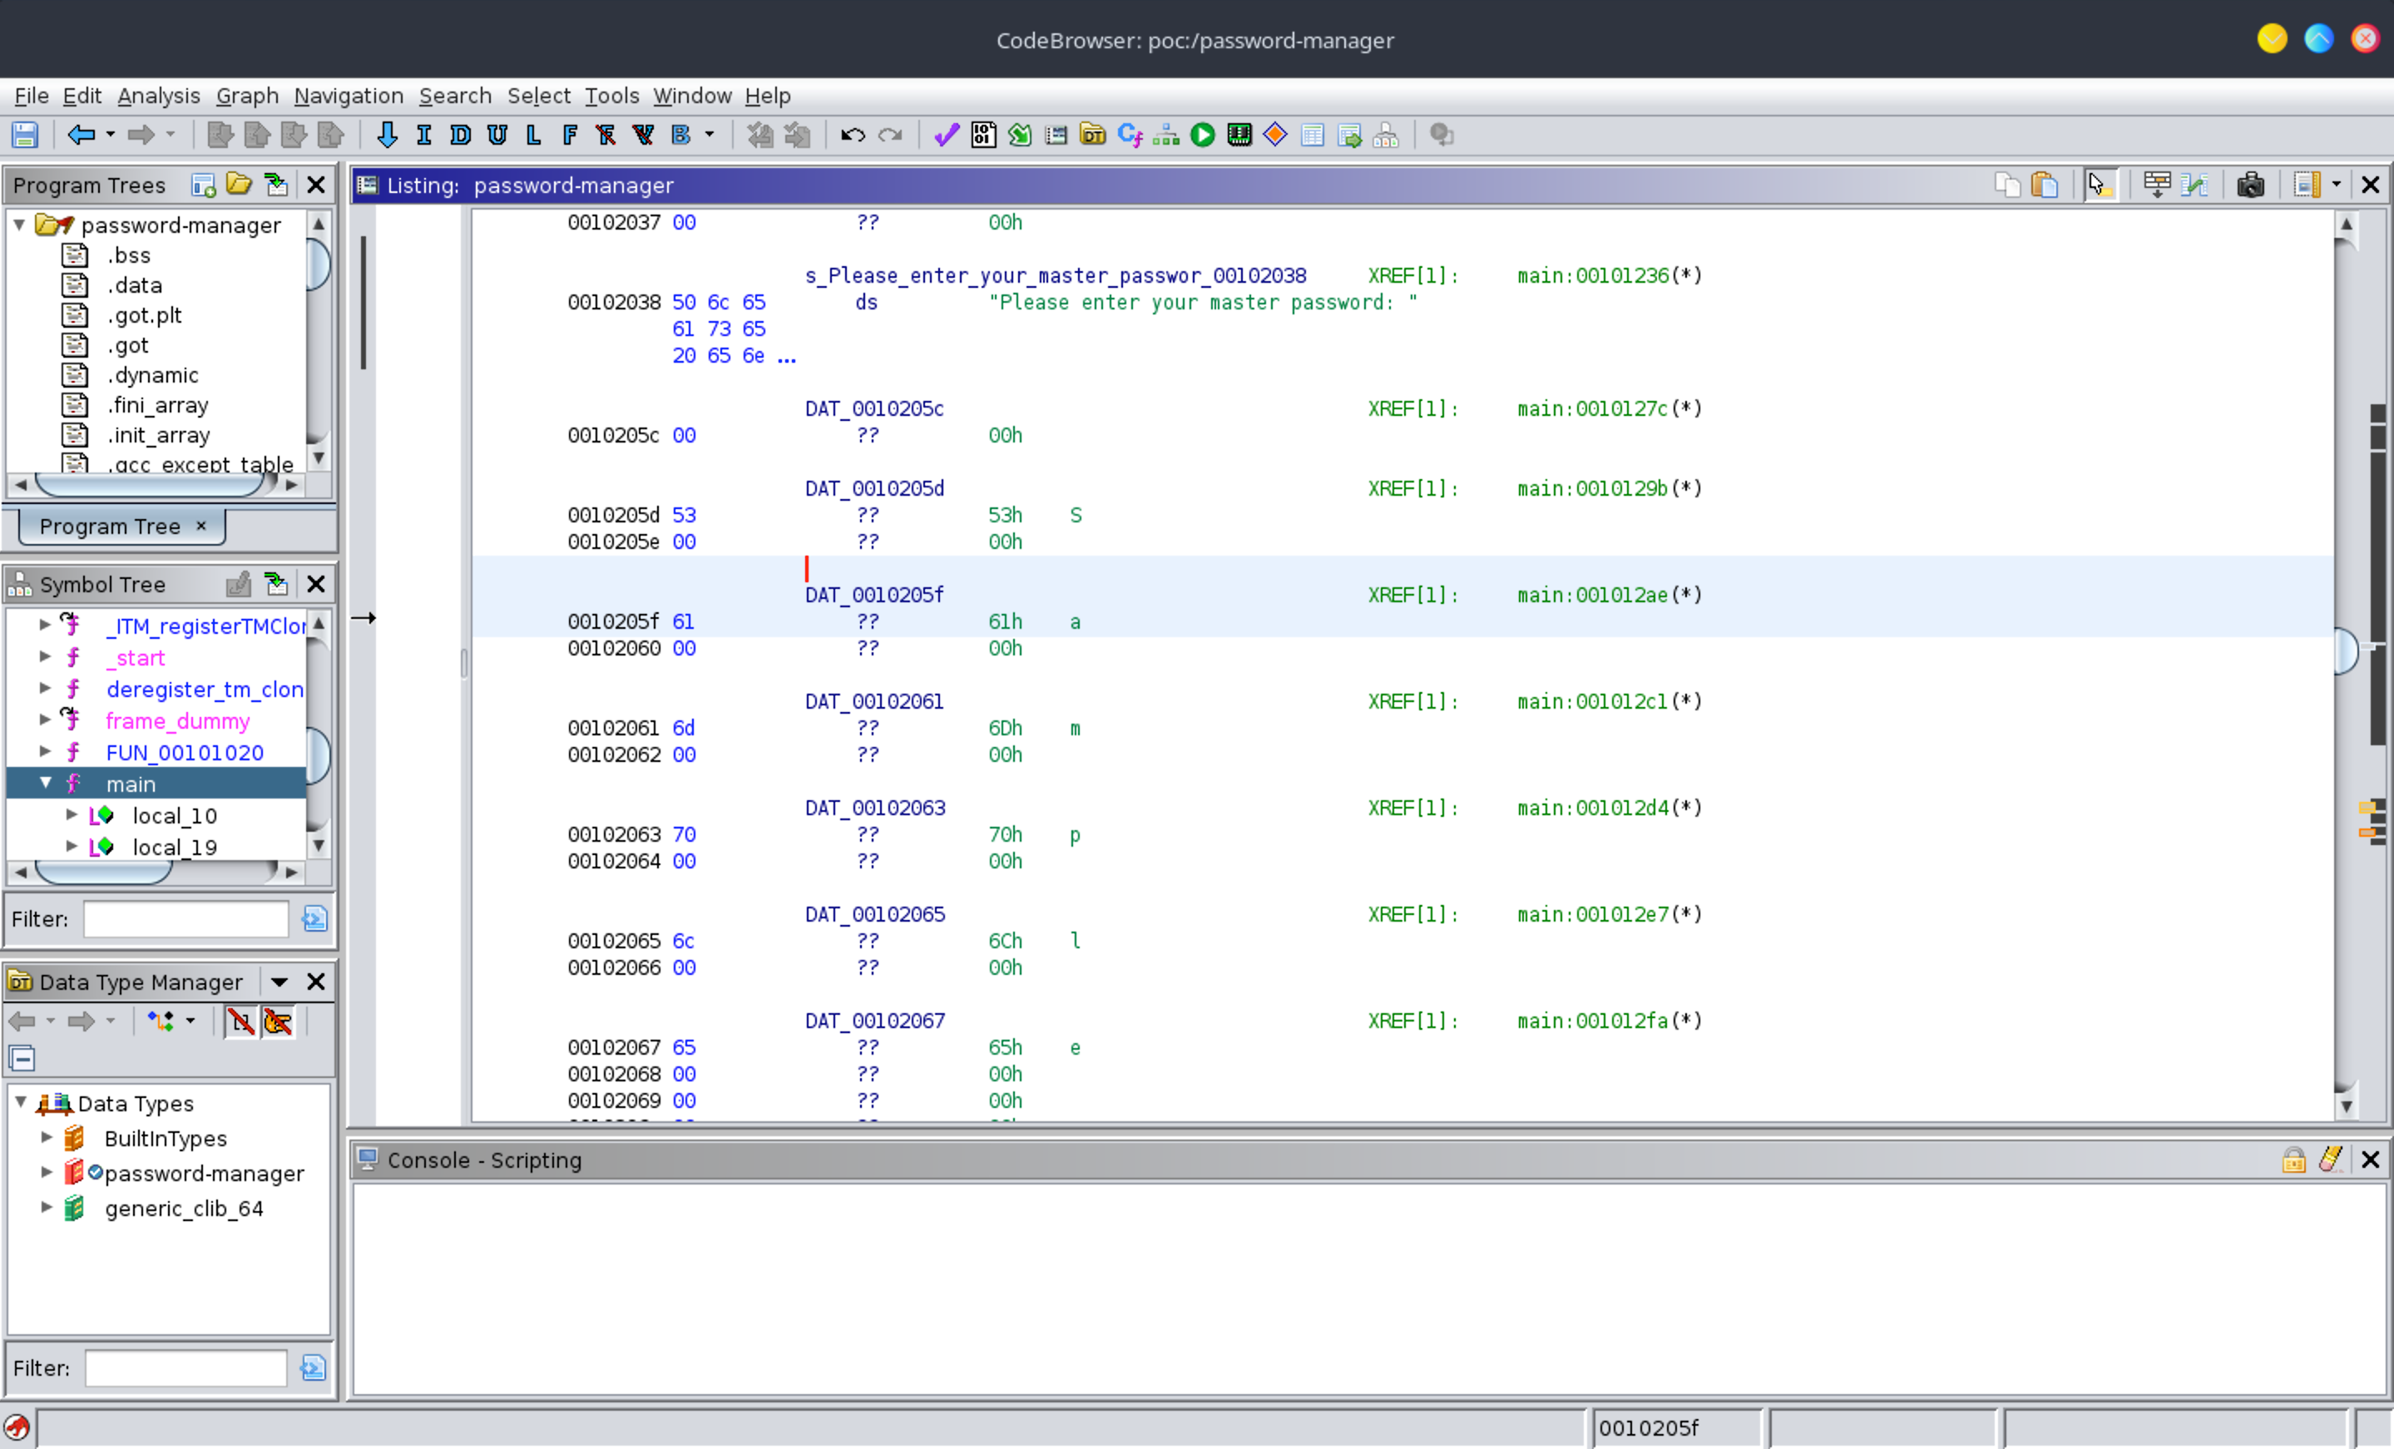Click the purple checkmark toolbar icon
The height and width of the screenshot is (1449, 2394).
(x=947, y=135)
